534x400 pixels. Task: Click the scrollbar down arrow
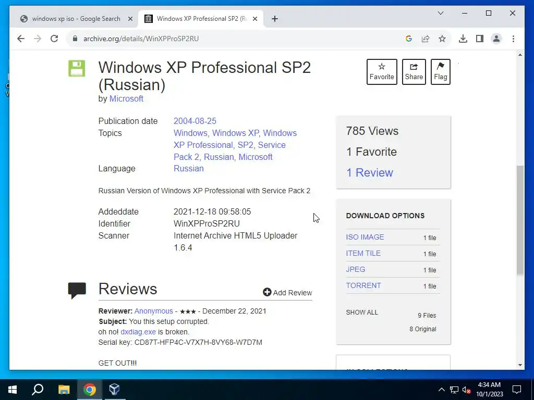(x=520, y=365)
